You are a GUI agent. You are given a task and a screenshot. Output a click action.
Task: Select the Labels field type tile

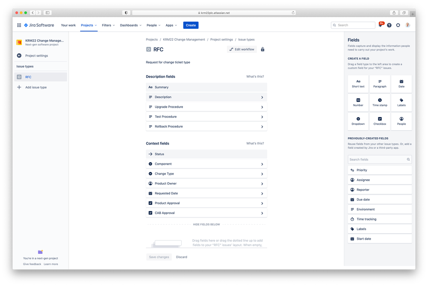(x=401, y=102)
